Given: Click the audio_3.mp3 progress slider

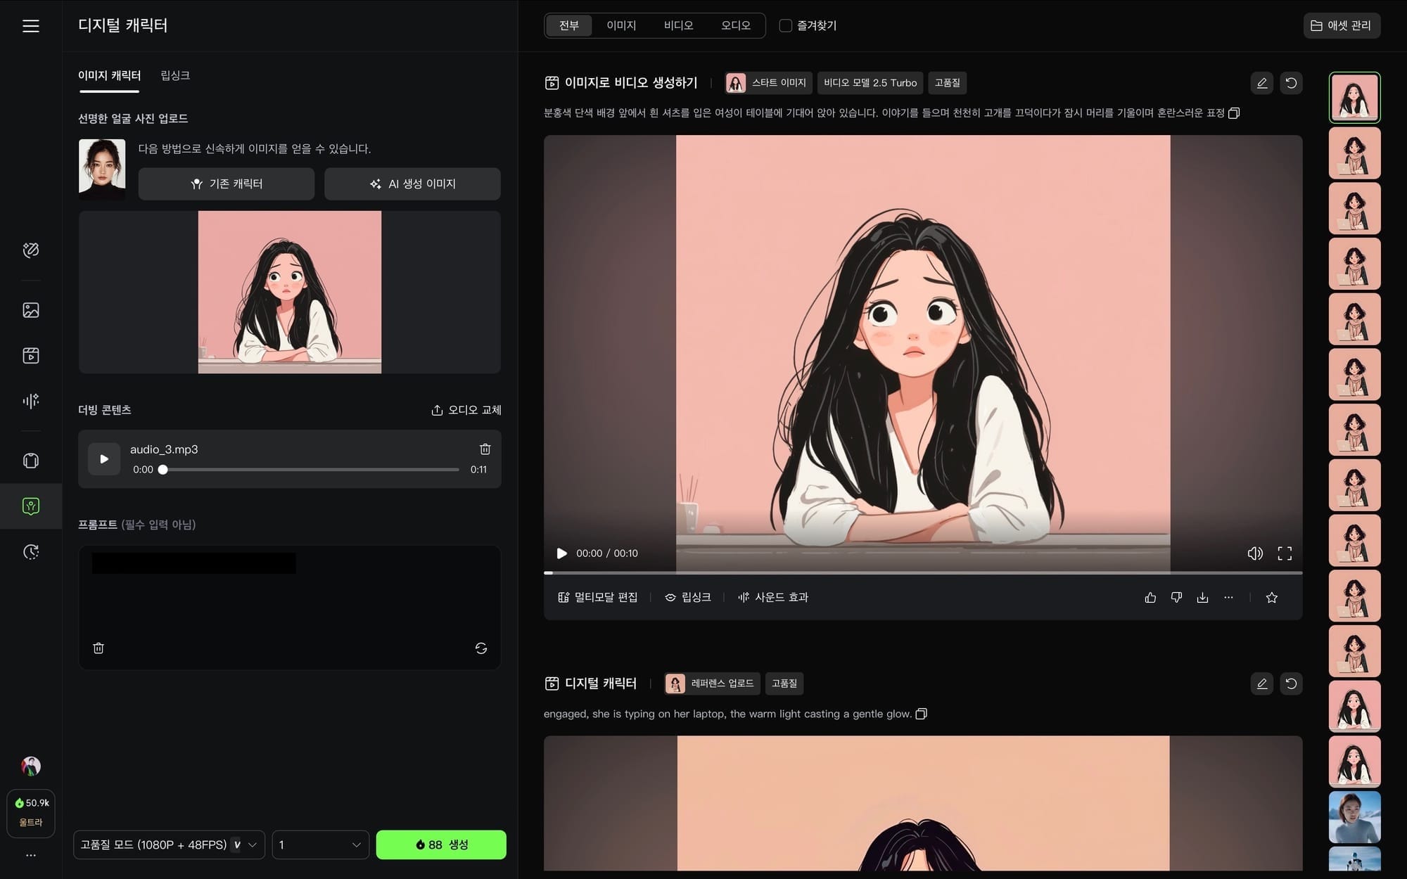Looking at the screenshot, I should point(310,470).
